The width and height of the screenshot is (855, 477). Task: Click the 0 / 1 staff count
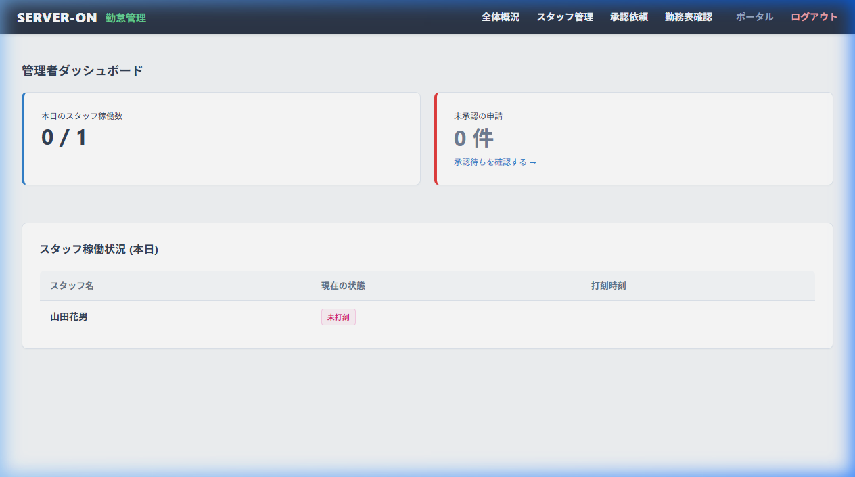64,138
